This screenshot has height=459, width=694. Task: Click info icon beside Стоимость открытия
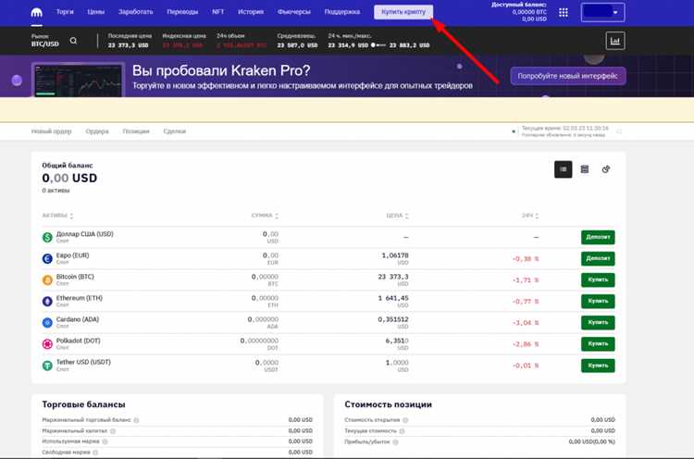405,420
